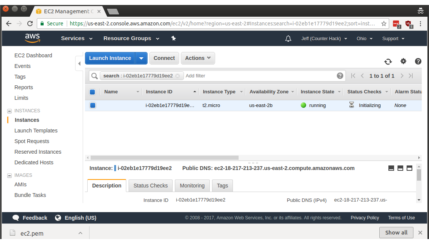Open the Privacy Policy link
The image size is (429, 244).
pos(365,218)
